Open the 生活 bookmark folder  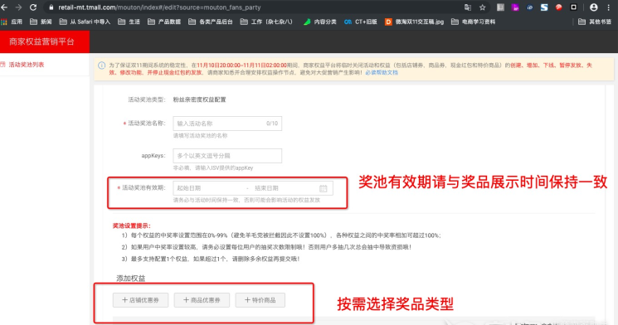coord(129,22)
